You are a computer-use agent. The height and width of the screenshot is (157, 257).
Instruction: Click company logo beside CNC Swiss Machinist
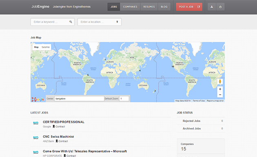(36, 138)
